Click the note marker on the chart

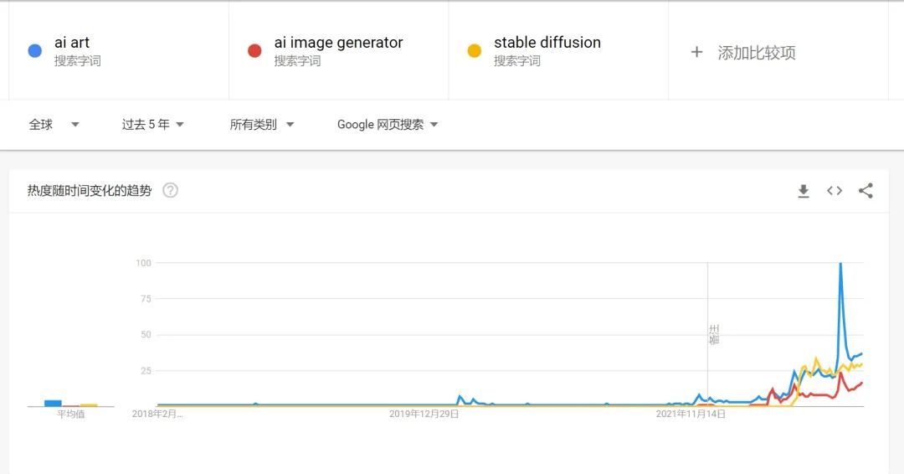(713, 334)
